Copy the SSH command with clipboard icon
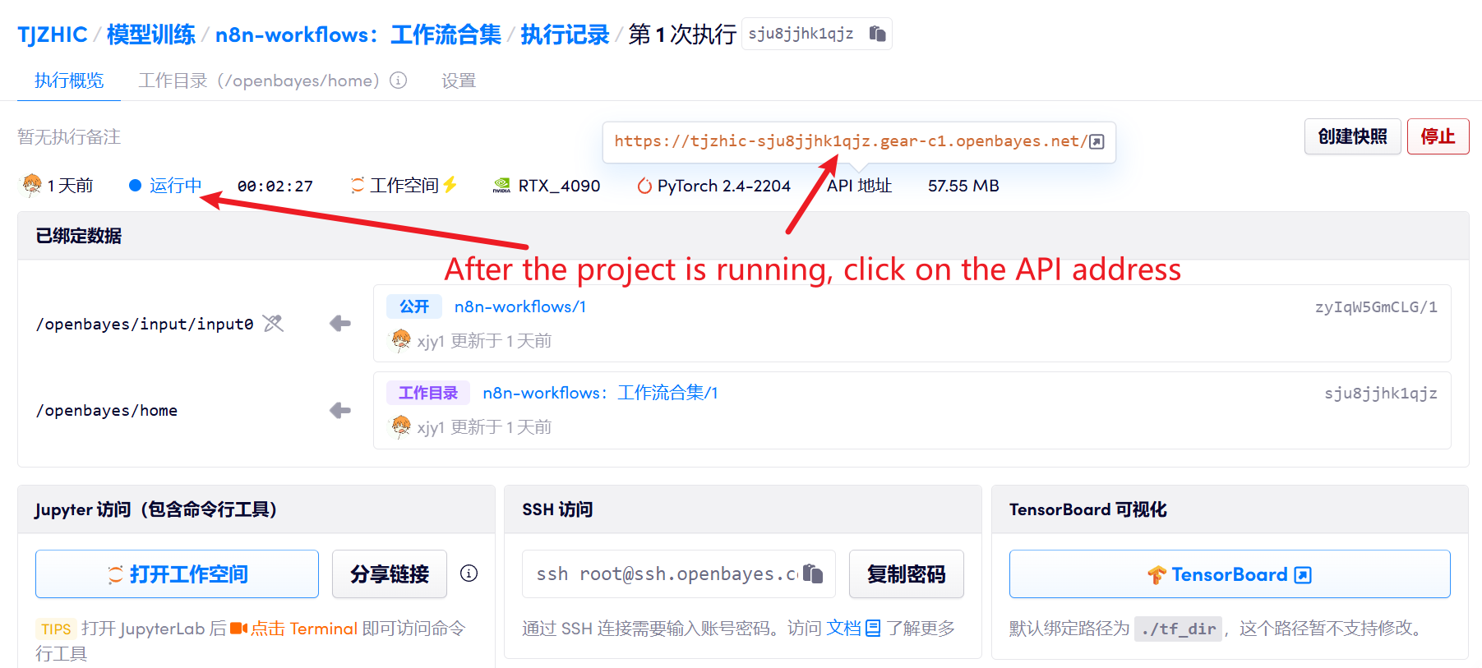1482x668 pixels. 813,574
